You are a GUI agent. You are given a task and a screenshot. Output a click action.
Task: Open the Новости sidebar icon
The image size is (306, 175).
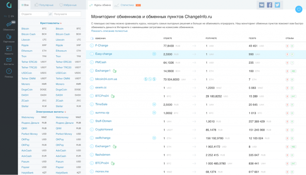(x=9, y=48)
